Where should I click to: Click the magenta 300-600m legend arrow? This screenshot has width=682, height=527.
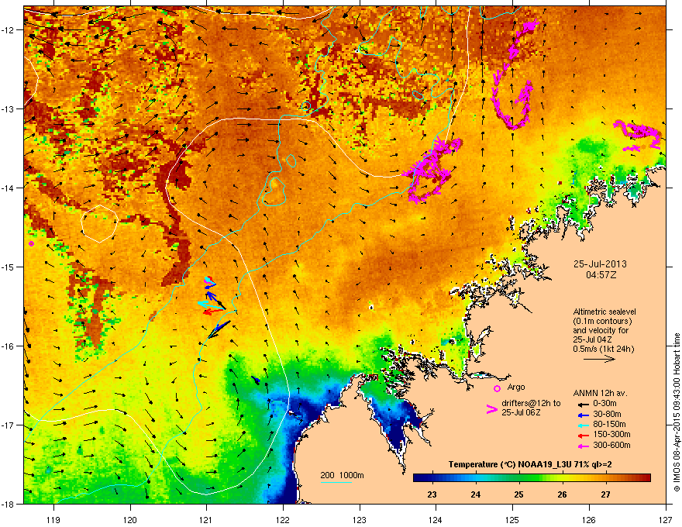click(583, 446)
